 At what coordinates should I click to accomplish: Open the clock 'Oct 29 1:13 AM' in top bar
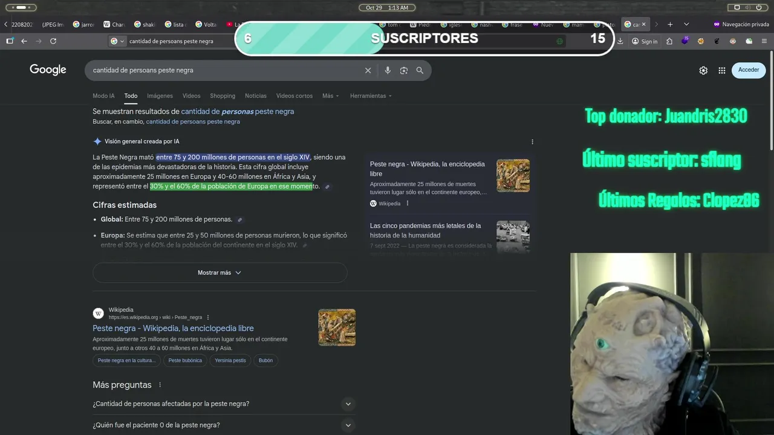pos(387,7)
